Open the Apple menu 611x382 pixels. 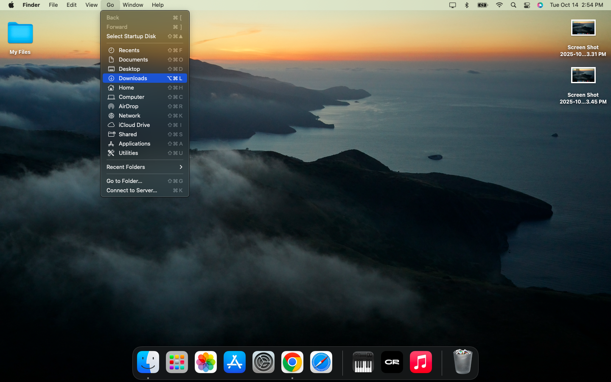11,5
